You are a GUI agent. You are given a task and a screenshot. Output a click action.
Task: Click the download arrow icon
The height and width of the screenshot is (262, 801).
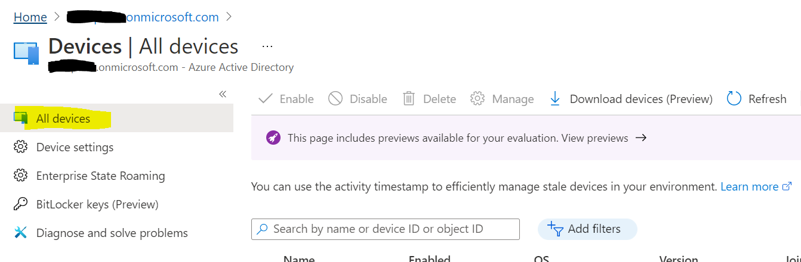click(x=555, y=99)
